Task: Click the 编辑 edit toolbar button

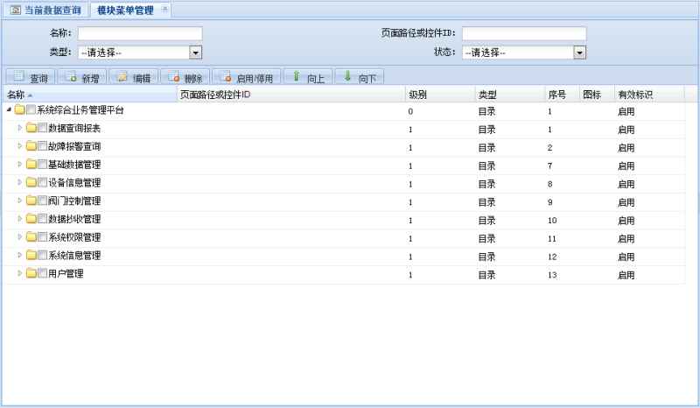Action: (134, 77)
